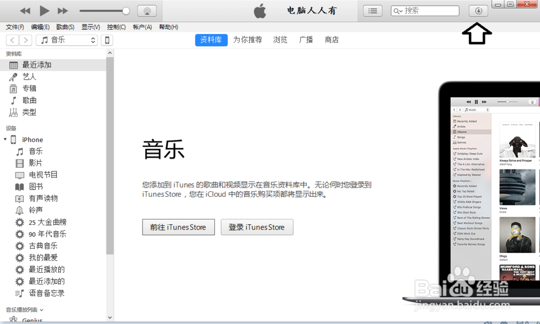Open 有声读物 under the iPhone device
Screen dimensions: 540x324
[x=53, y=198]
